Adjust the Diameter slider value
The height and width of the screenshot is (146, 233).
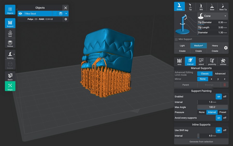(x=213, y=33)
